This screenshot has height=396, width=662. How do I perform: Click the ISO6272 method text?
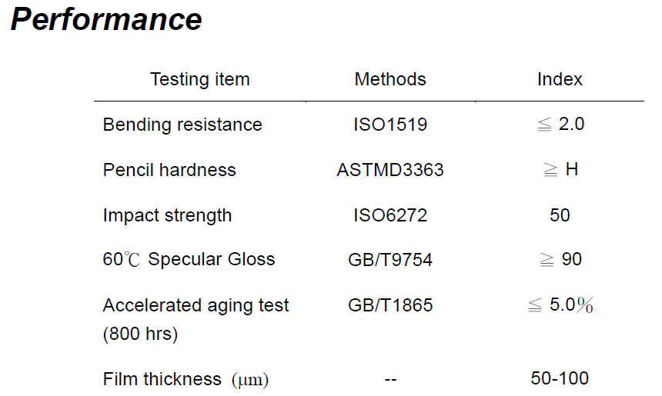(x=390, y=215)
